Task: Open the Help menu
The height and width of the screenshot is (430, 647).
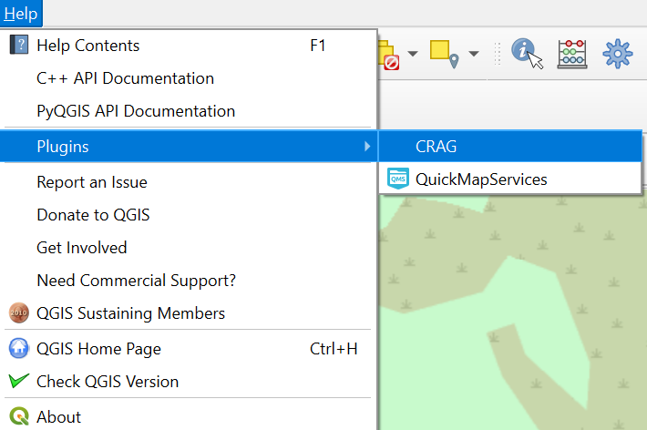Action: (x=21, y=14)
